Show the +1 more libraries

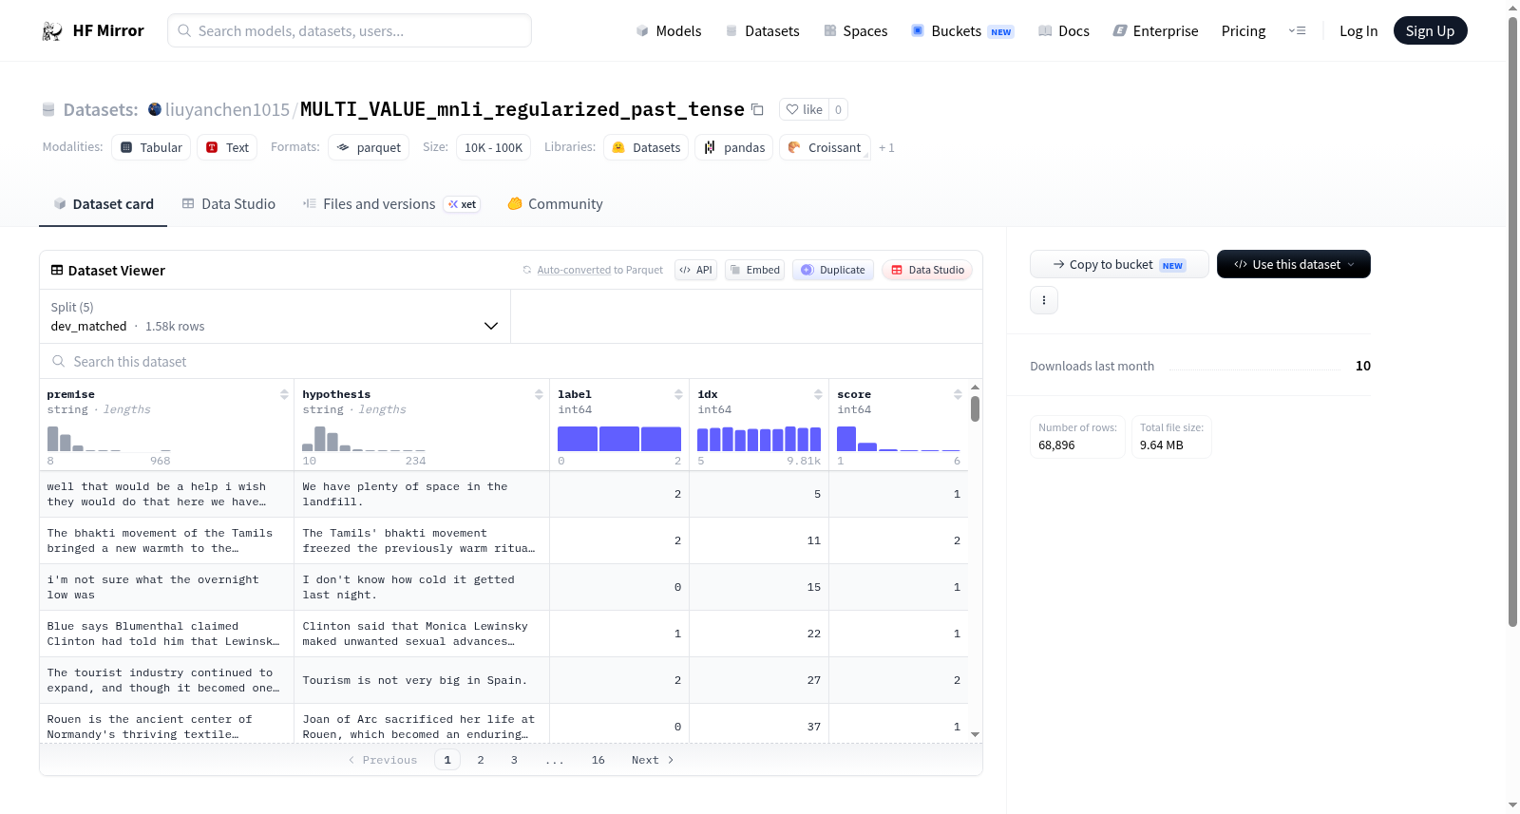click(886, 147)
